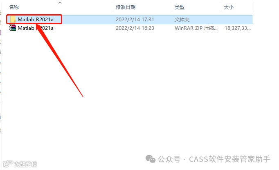Select the Matlab R2021a ZIP archive name
Viewport: 279px width, 170px height.
tap(36, 28)
